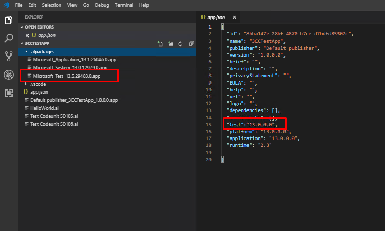Close the app.json editor tab
This screenshot has height=231, width=385.
tap(234, 17)
